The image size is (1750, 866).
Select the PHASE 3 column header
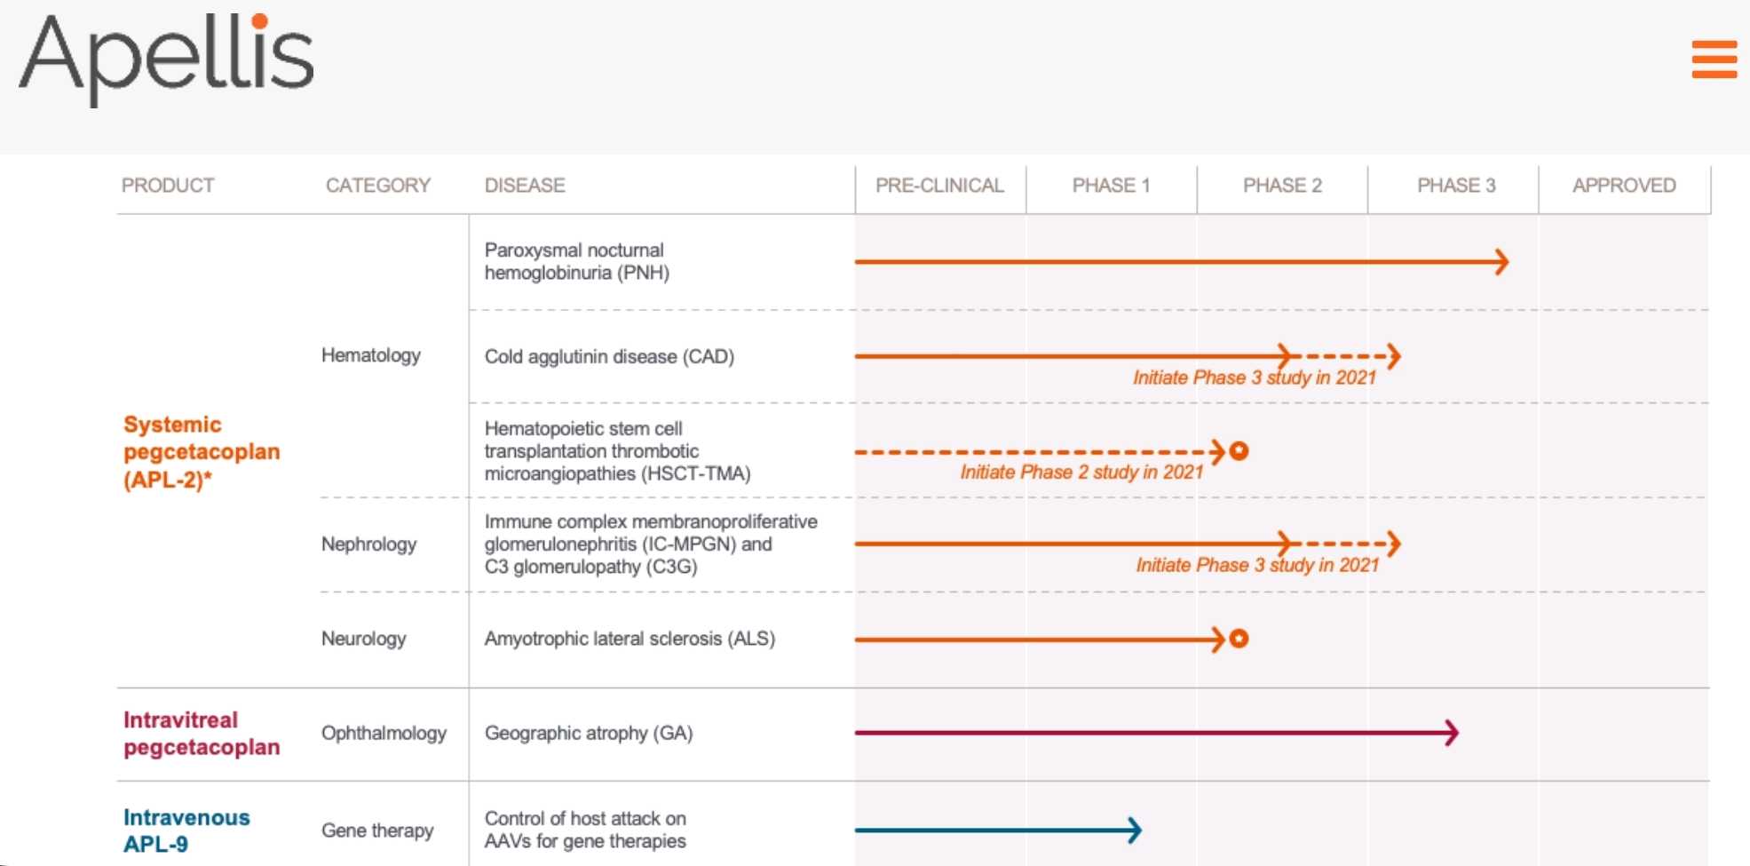click(1456, 186)
